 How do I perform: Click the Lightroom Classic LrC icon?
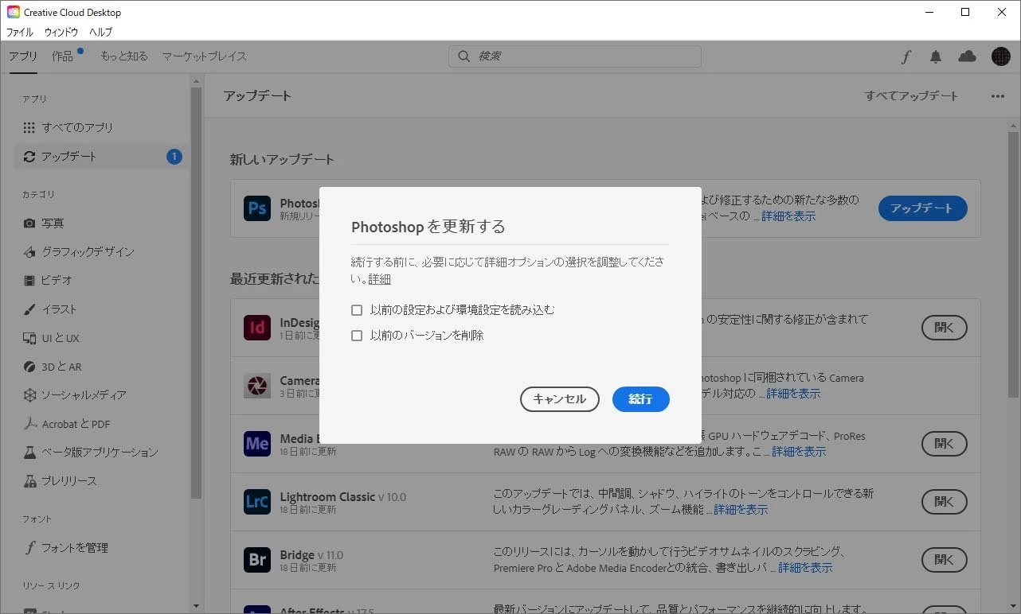[257, 502]
